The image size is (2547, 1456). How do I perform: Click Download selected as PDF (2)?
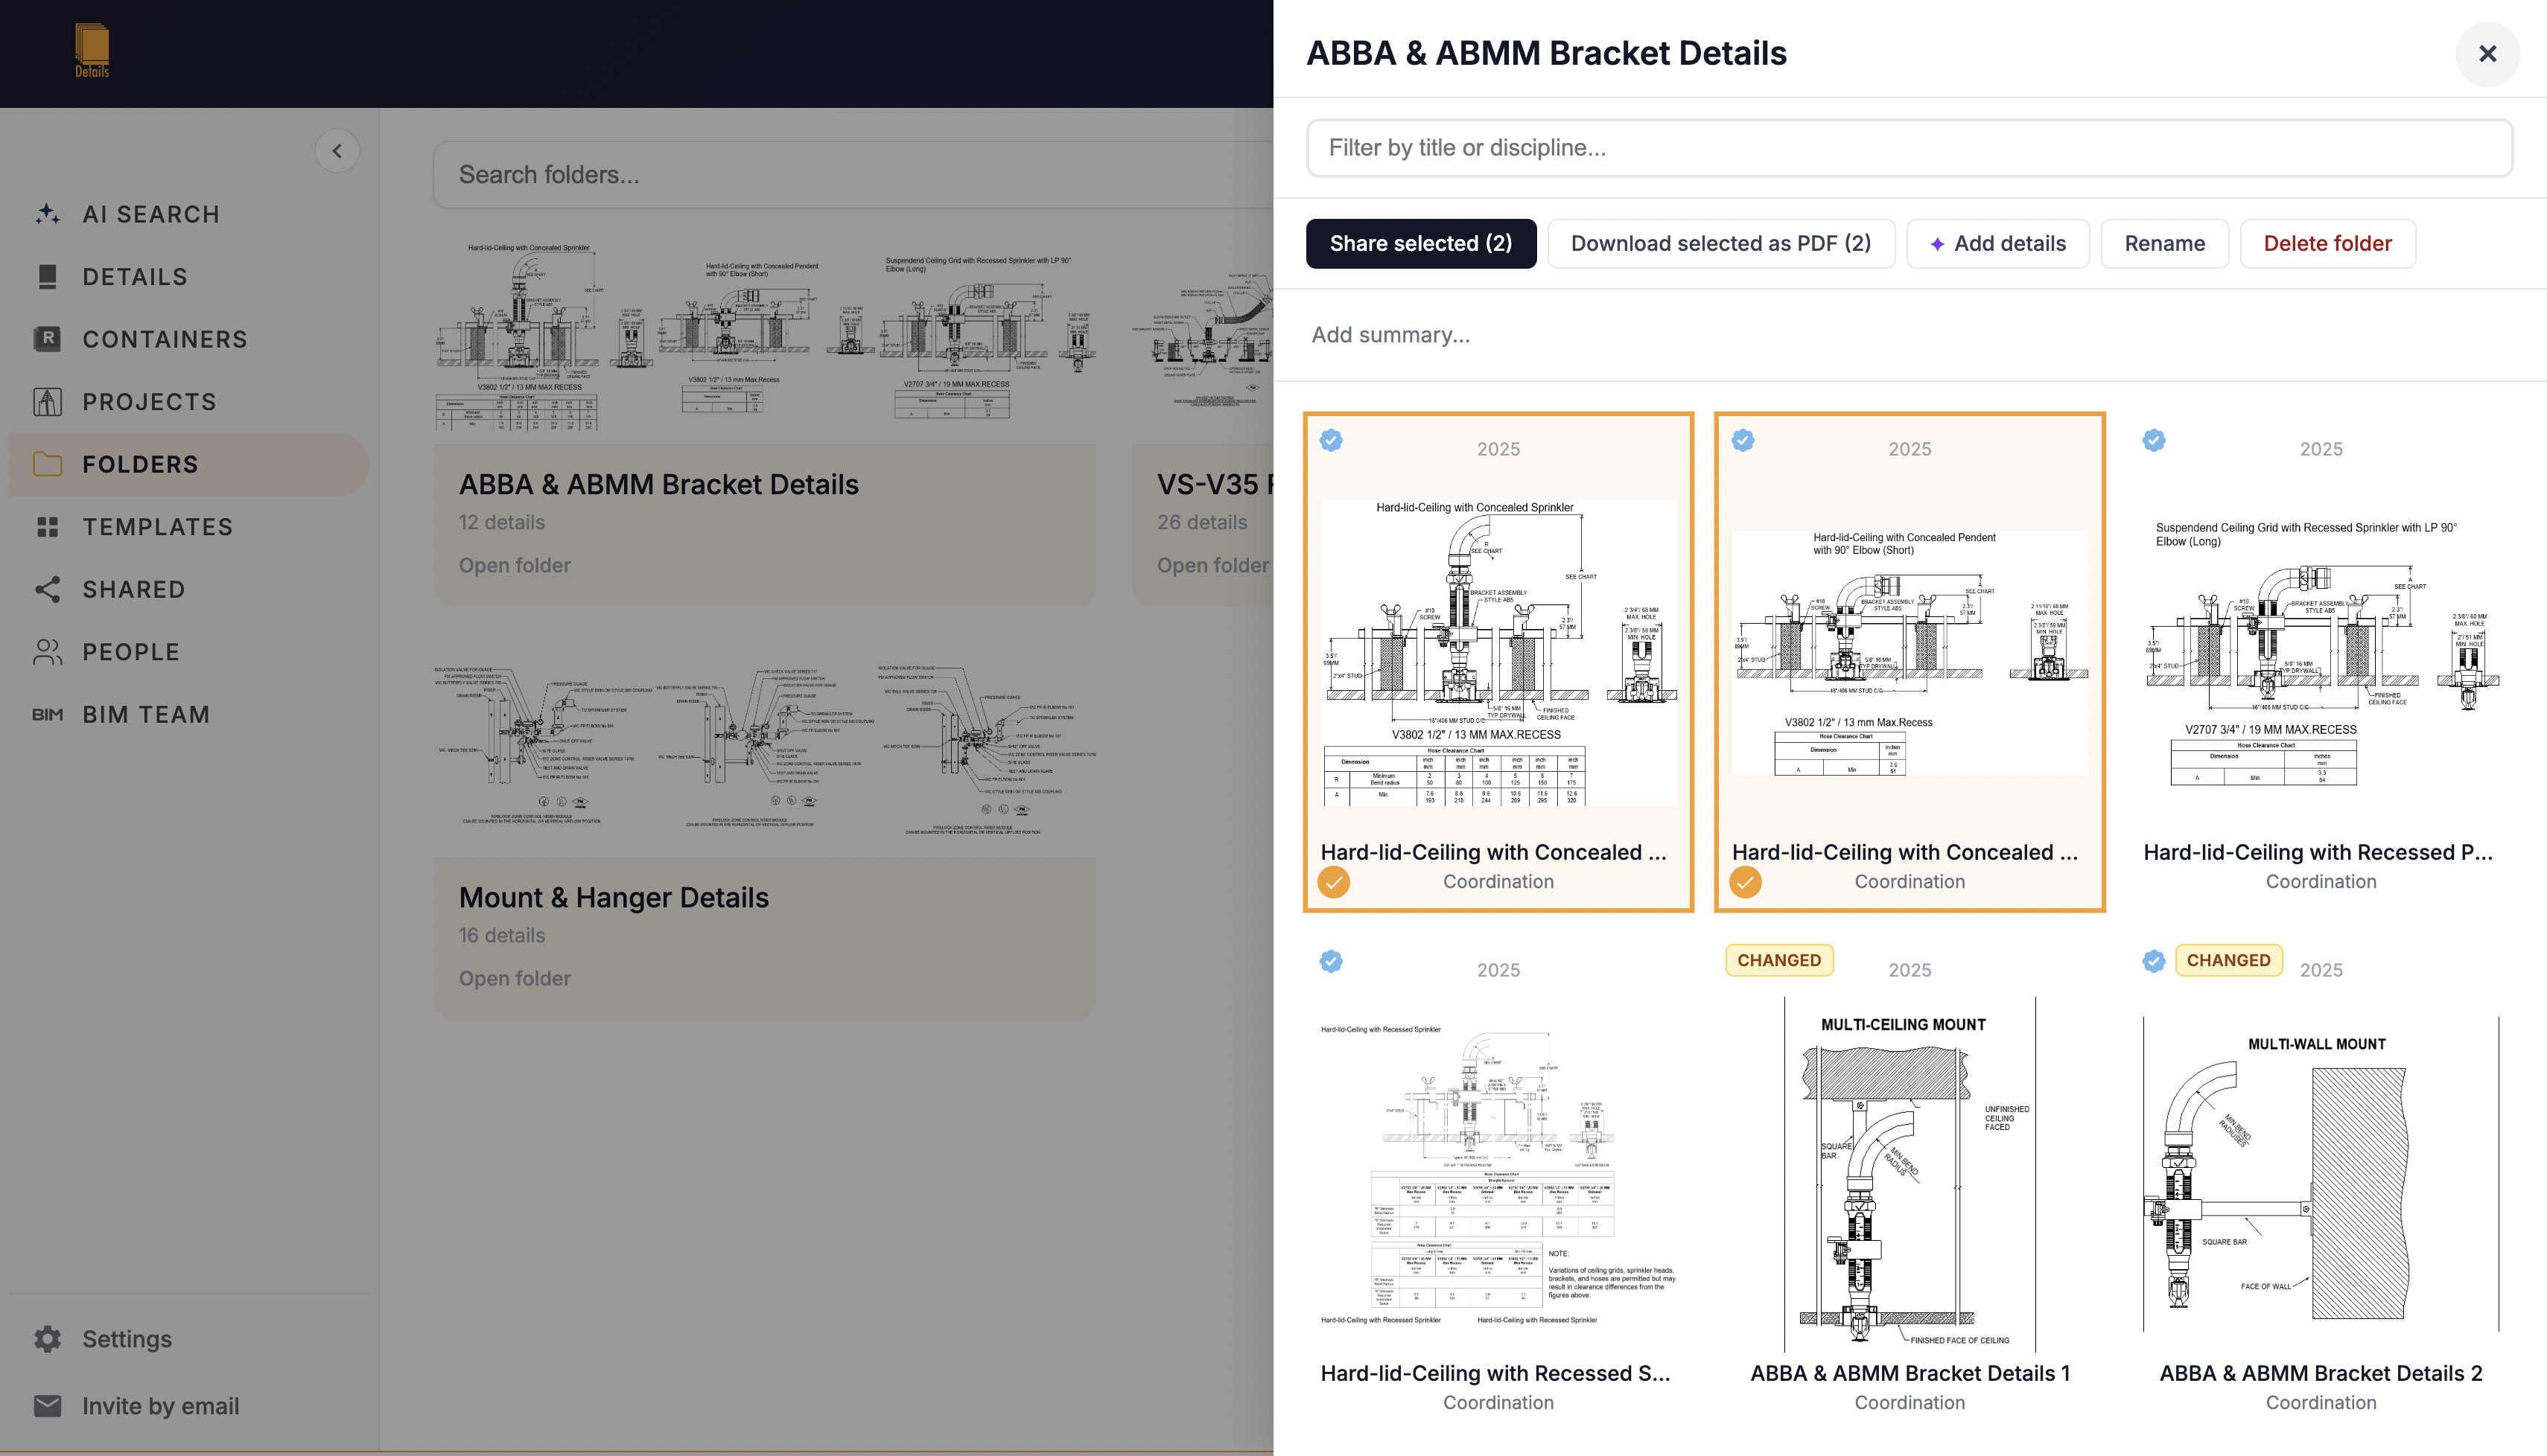pyautogui.click(x=1720, y=243)
